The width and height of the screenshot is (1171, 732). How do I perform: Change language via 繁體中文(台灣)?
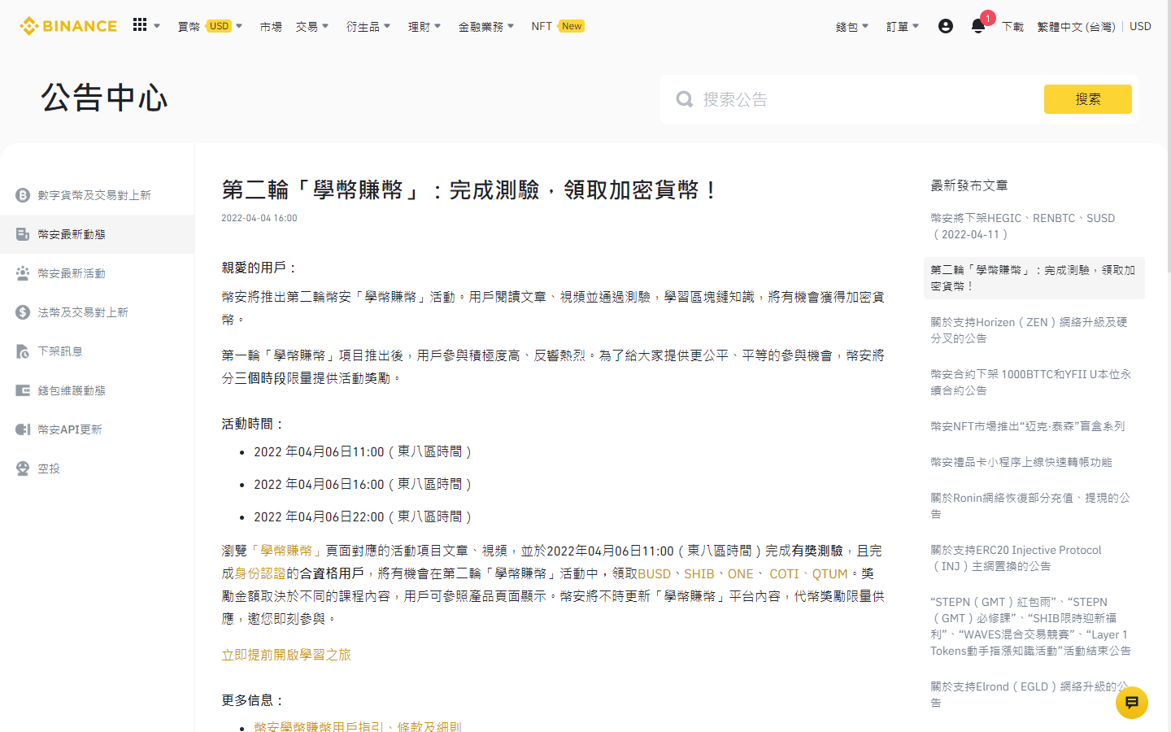1076,26
